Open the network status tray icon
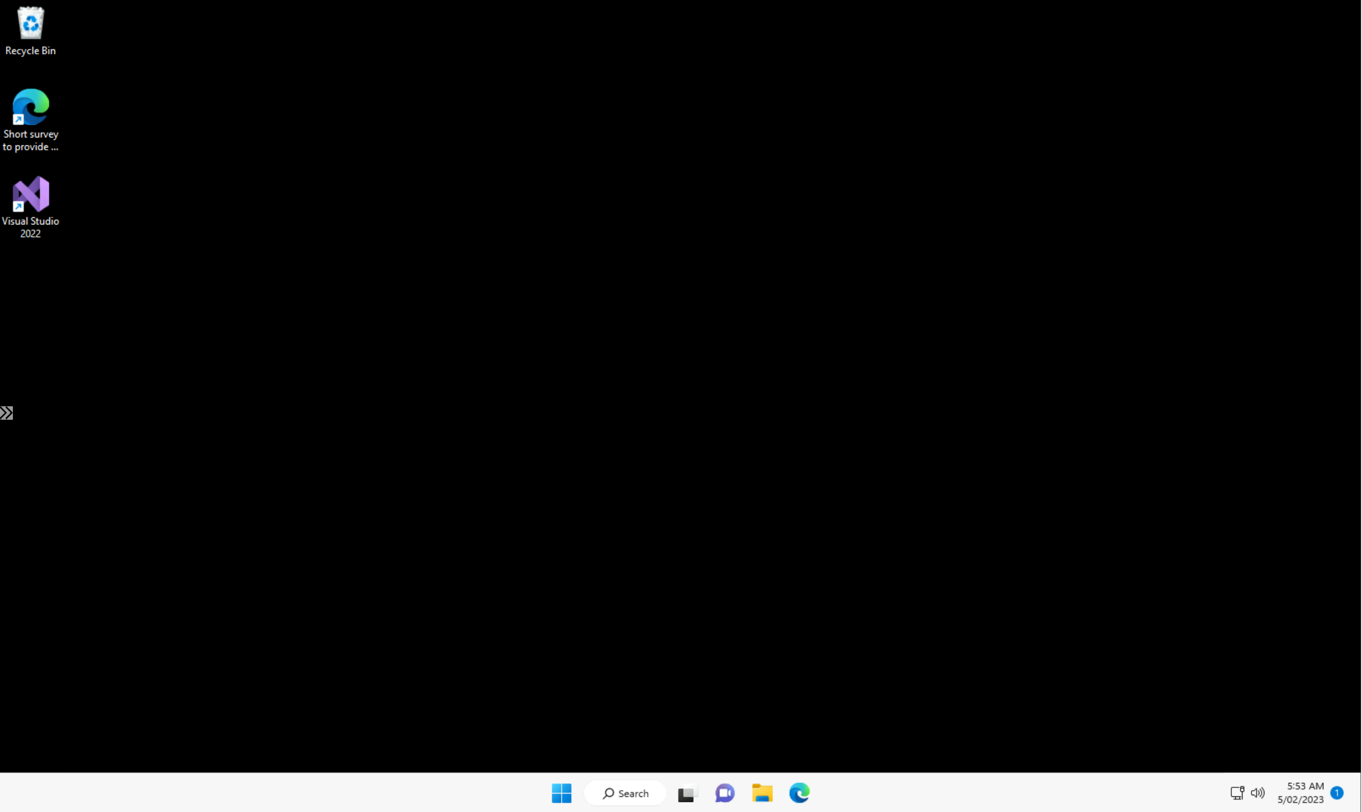 coord(1237,793)
